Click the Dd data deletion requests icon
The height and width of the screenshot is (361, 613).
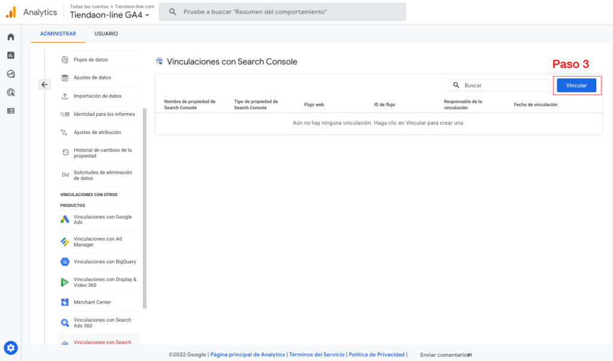click(x=65, y=175)
